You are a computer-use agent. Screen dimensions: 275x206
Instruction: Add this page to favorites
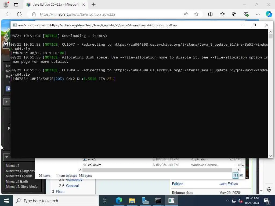pos(196,14)
